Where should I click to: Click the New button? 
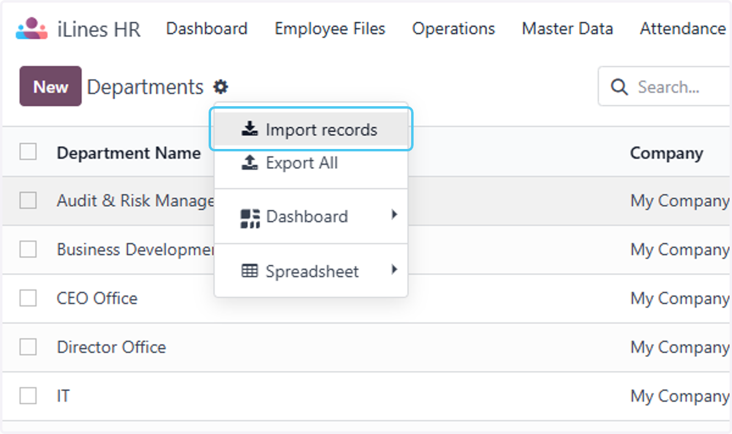(51, 86)
